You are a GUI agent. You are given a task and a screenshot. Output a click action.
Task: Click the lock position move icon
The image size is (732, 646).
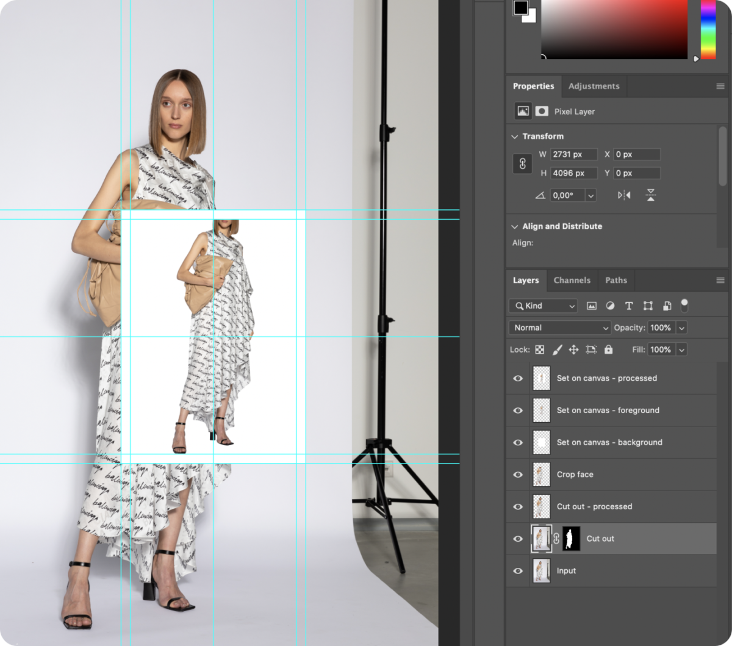[x=573, y=350]
